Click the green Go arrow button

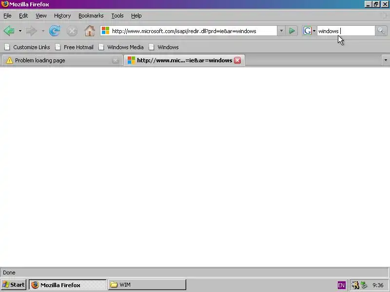(x=292, y=31)
